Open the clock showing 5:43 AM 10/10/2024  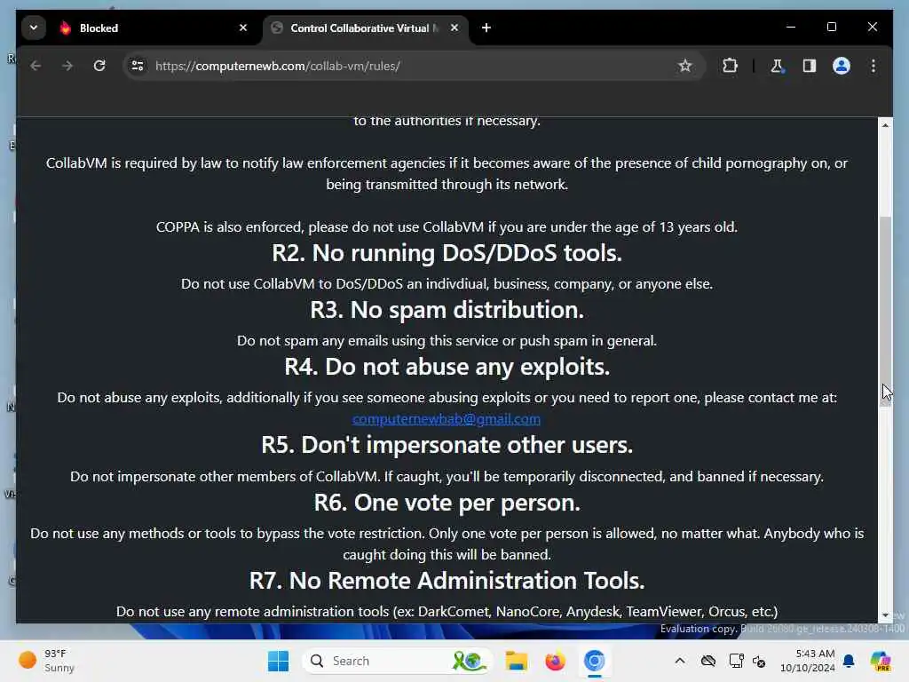point(807,661)
